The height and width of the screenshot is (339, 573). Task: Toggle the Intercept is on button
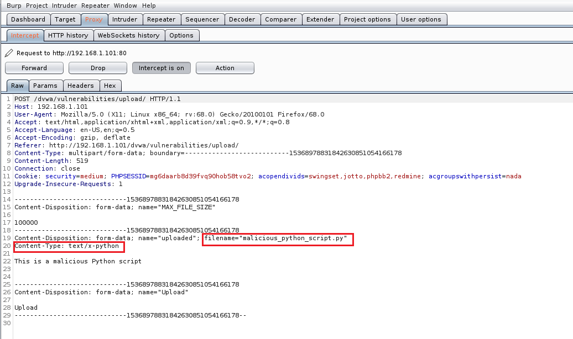click(161, 68)
